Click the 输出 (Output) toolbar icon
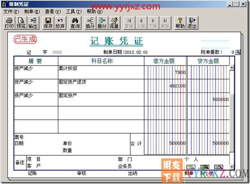250x184 pixels. [x=33, y=23]
